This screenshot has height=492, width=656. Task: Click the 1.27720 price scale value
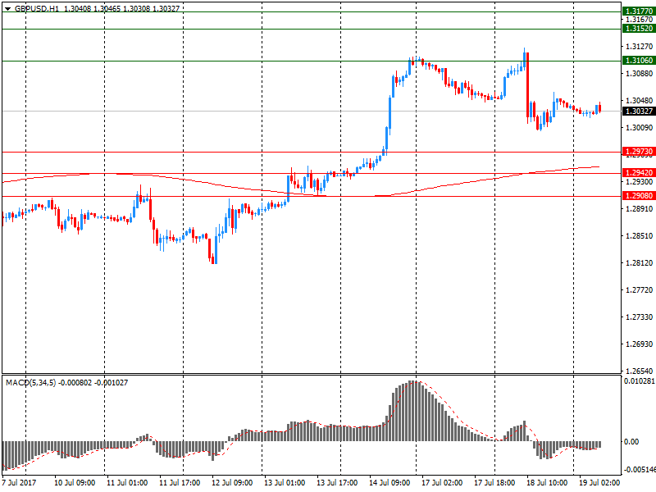click(639, 289)
